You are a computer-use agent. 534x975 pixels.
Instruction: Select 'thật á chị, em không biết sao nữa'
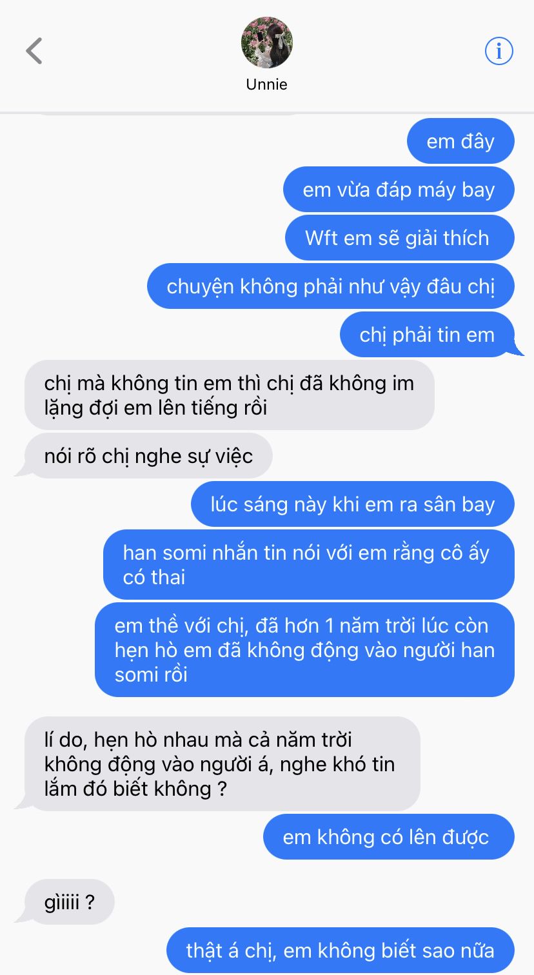tap(341, 950)
